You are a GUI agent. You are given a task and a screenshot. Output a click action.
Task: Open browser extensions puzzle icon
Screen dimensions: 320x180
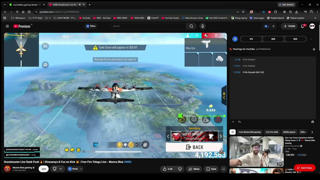click(x=275, y=12)
